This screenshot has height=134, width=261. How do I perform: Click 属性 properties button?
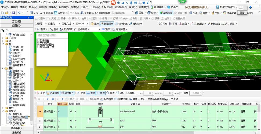point(95,24)
